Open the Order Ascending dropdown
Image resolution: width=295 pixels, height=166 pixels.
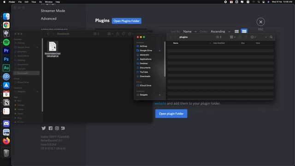(220, 31)
